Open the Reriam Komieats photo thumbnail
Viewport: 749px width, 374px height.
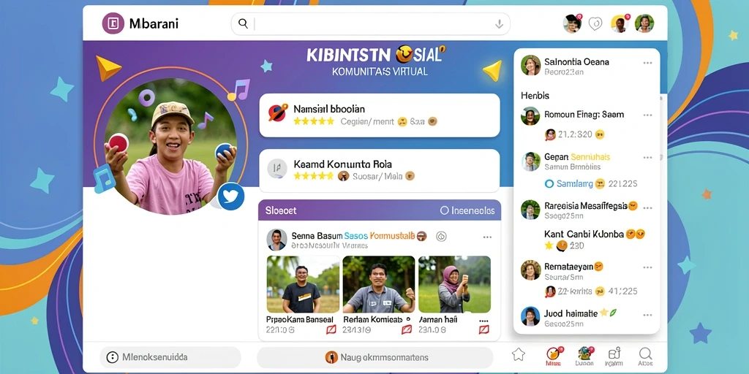(x=378, y=284)
